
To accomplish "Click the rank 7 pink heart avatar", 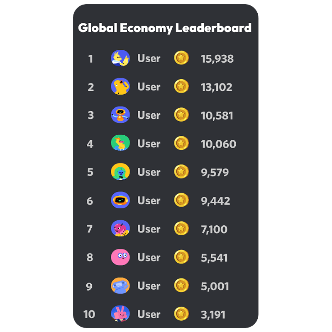I will click(x=120, y=229).
